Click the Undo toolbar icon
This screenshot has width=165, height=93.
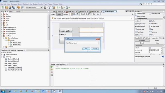[19, 7]
